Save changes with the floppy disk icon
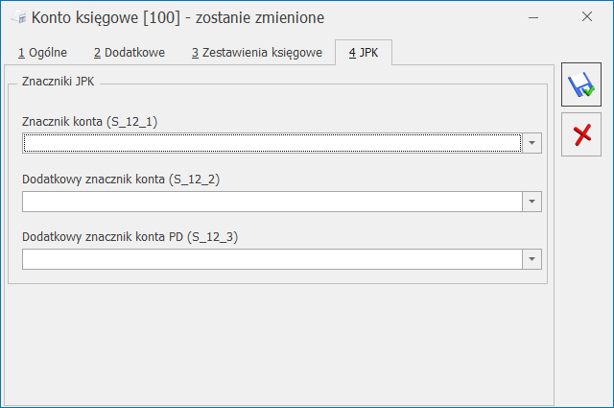The width and height of the screenshot is (614, 408). pyautogui.click(x=580, y=86)
